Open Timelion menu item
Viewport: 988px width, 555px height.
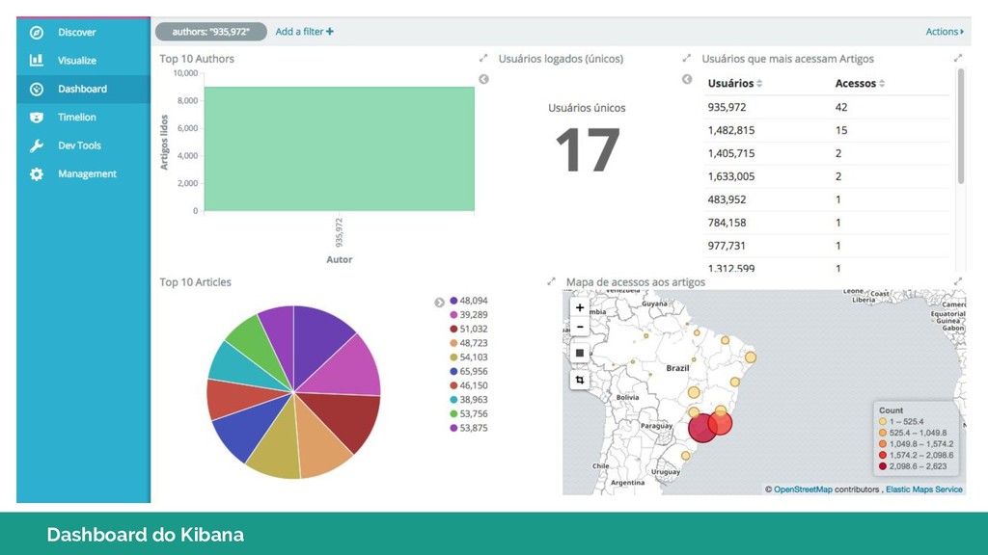tap(77, 117)
